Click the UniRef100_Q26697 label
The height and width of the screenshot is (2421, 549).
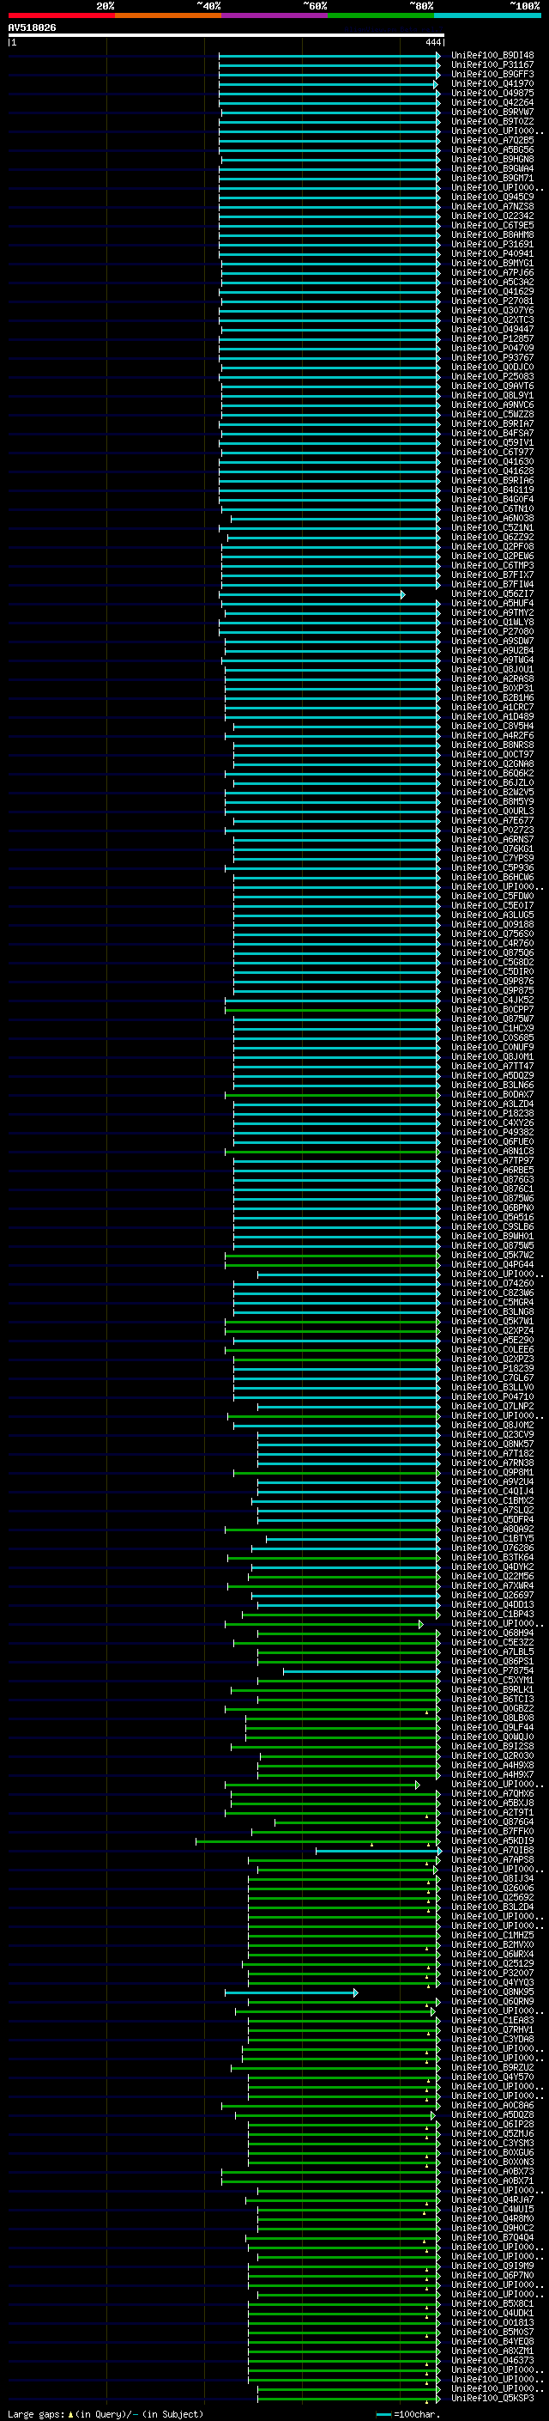pyautogui.click(x=492, y=1595)
